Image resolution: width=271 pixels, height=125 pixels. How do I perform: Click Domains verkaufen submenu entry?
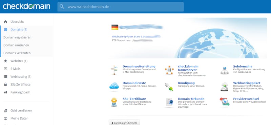[17, 53]
